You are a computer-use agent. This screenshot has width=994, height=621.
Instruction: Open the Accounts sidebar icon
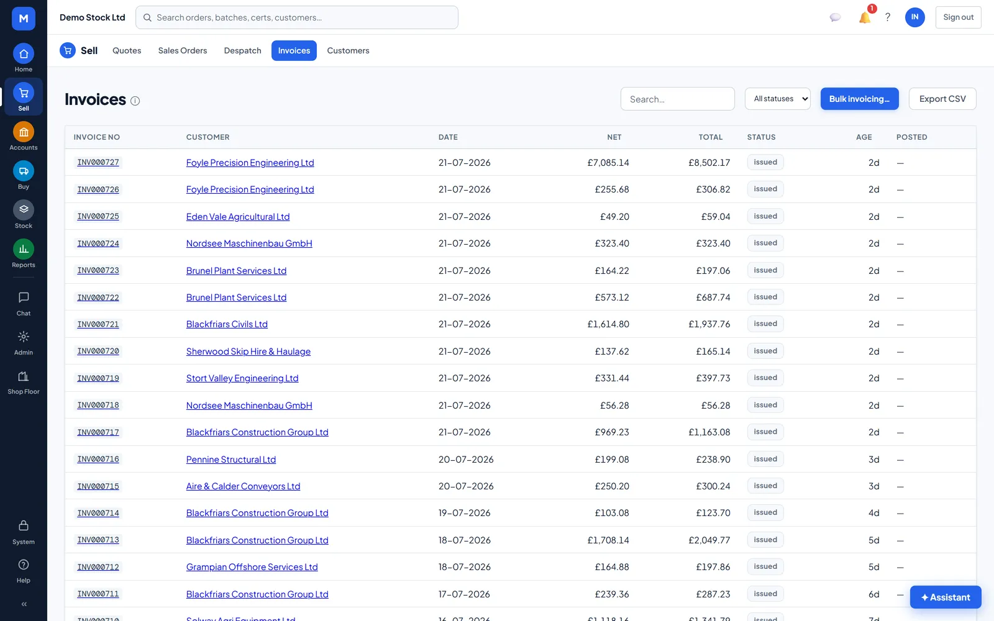[x=24, y=132]
